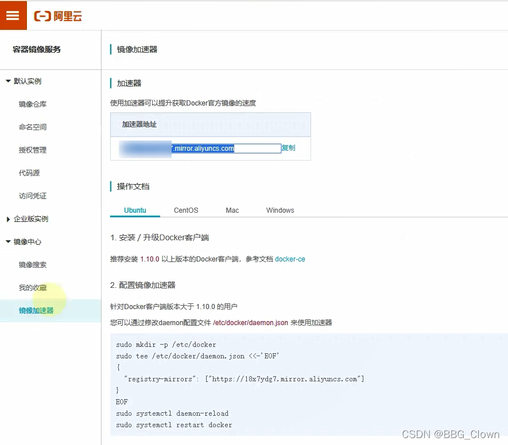This screenshot has height=445, width=508.
Task: Collapse the 默认实例 section arrow
Action: (x=9, y=81)
